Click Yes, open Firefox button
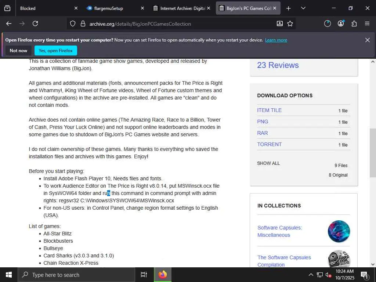376x282 pixels. point(56,51)
